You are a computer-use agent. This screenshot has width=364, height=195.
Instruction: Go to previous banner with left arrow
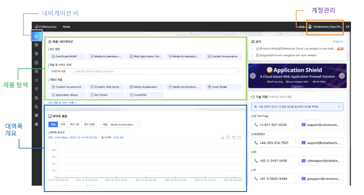pos(253,76)
